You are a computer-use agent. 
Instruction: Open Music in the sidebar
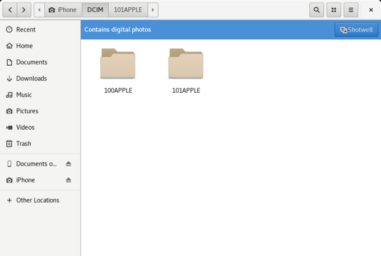point(40,95)
